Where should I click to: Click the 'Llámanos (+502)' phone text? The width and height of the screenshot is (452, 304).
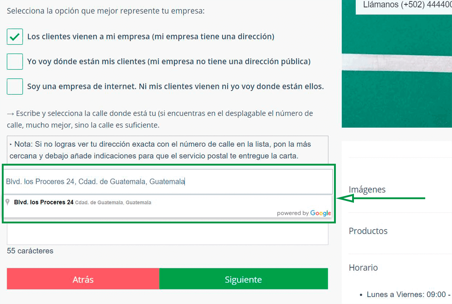point(407,5)
